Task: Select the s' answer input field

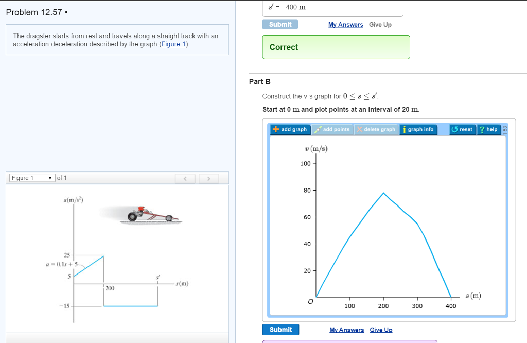Action: tap(332, 7)
